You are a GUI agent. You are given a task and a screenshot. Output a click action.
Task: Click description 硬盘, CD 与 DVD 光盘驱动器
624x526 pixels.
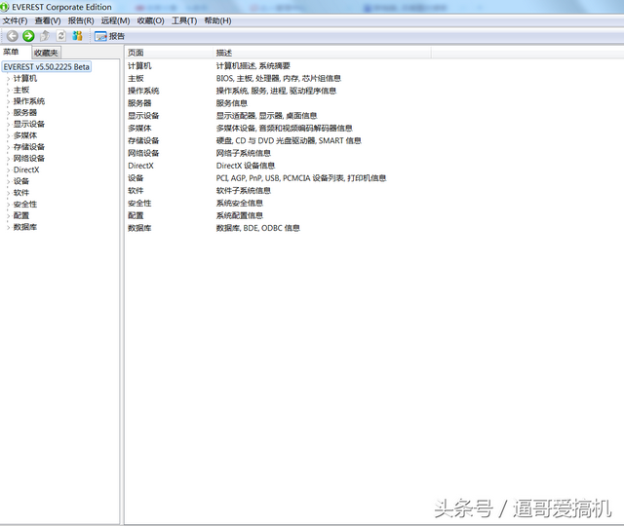[289, 140]
